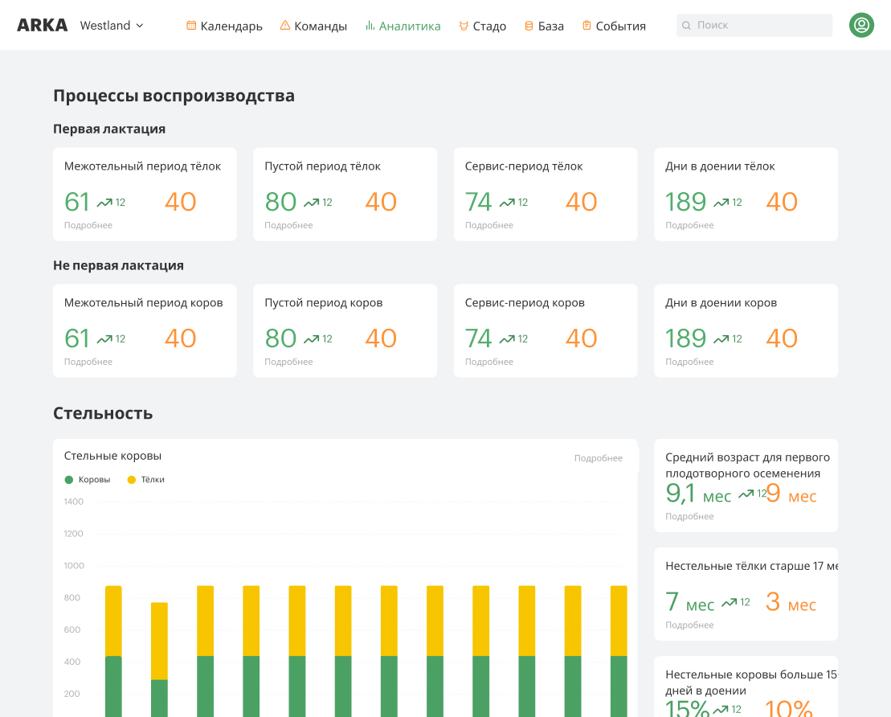The height and width of the screenshot is (717, 891).
Task: Open the Стадо navigation tab
Action: pos(488,26)
